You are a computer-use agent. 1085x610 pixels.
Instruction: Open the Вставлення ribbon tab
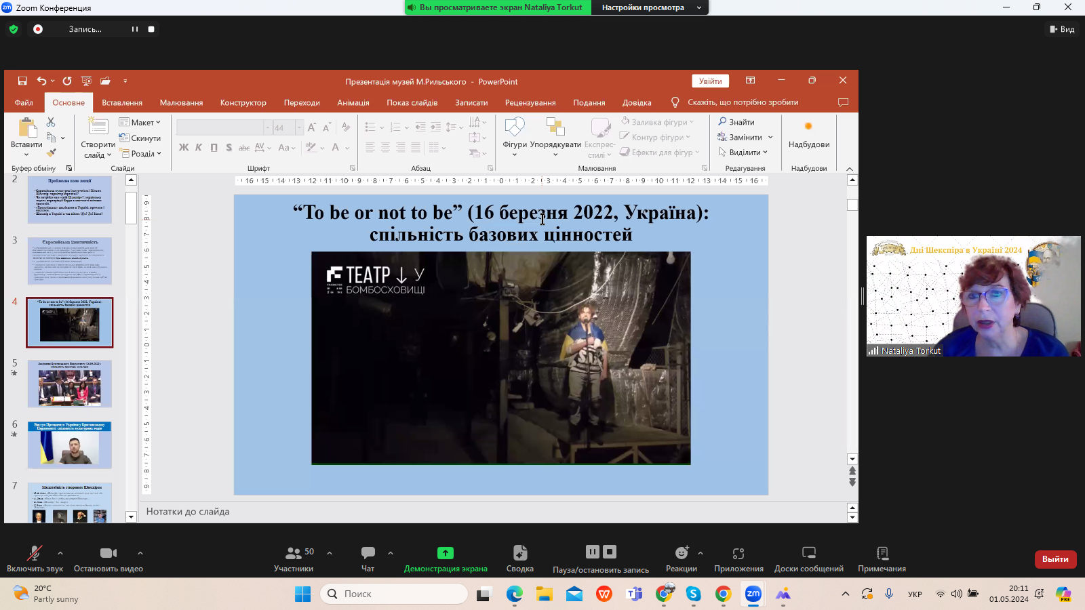[x=122, y=103]
